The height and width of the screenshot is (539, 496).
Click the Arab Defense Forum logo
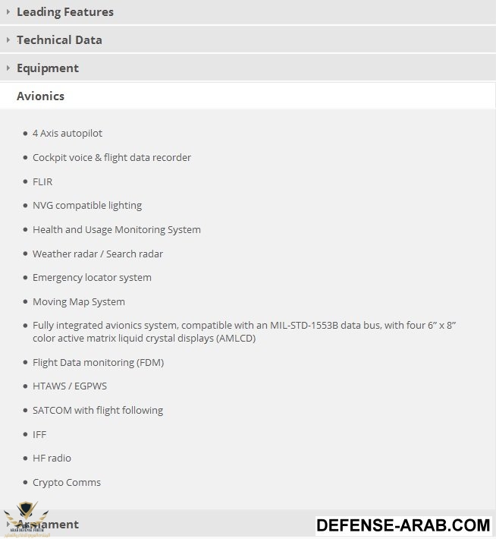(x=27, y=519)
